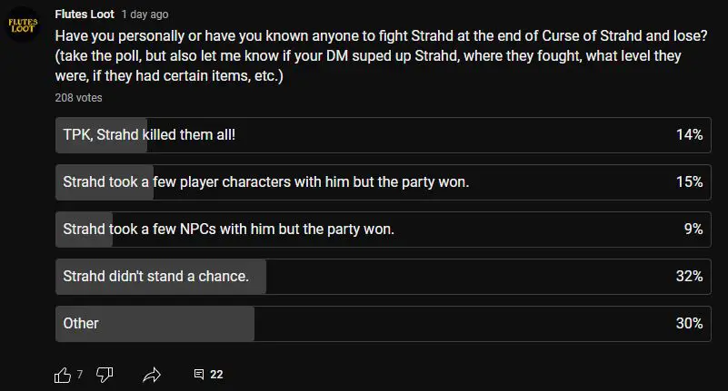Vote for 'TPK, Strahd killed them all!'
The width and height of the screenshot is (728, 391).
point(383,135)
